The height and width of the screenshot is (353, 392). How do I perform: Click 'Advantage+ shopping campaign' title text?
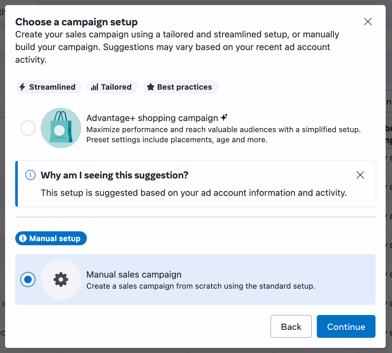tap(152, 118)
